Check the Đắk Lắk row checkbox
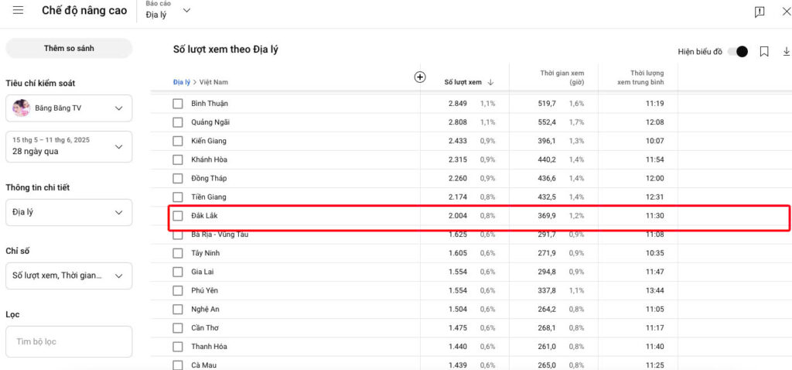 pyautogui.click(x=178, y=216)
